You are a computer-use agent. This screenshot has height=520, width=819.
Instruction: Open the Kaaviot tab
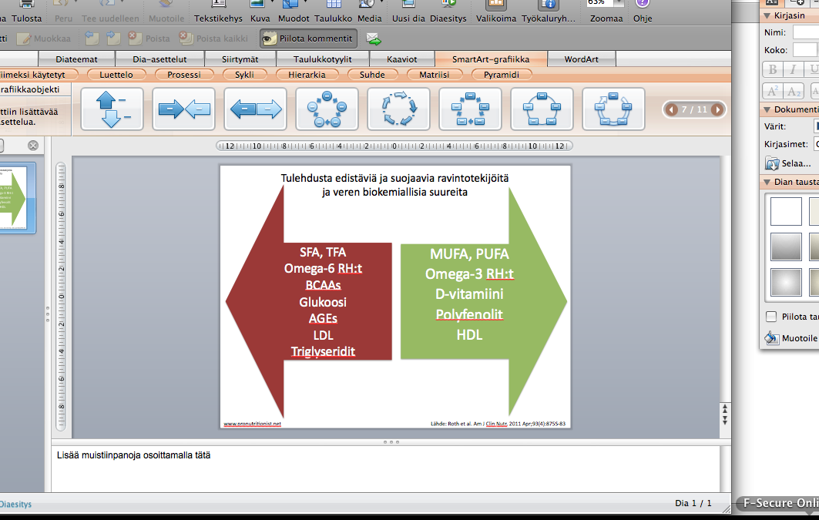point(401,59)
